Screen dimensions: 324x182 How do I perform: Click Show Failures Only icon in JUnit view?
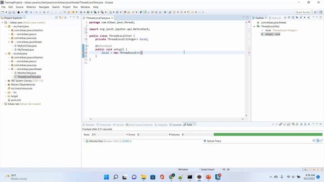280,124
